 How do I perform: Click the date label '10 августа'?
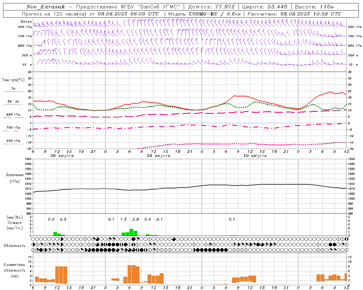[x=255, y=156]
